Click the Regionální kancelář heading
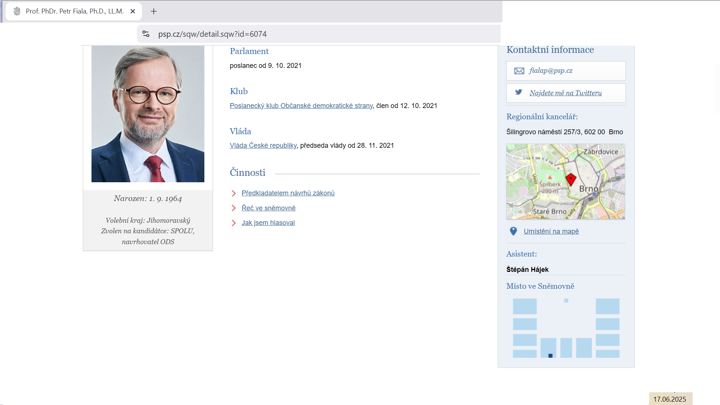Viewport: 720px width, 405px height. point(542,117)
